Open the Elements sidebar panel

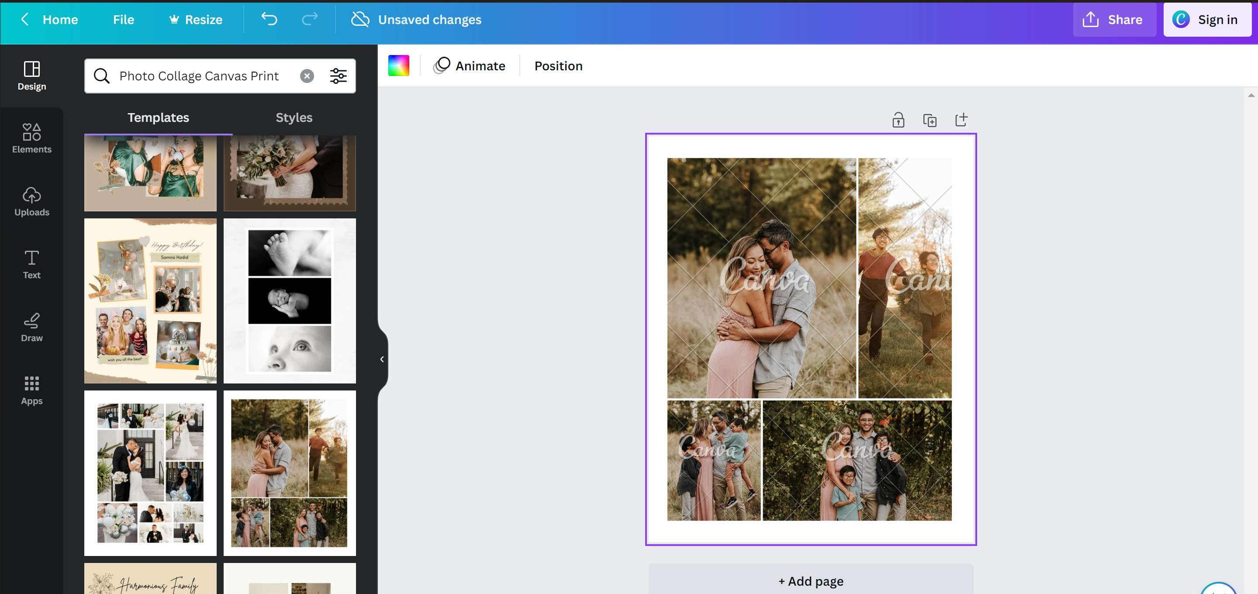32,138
